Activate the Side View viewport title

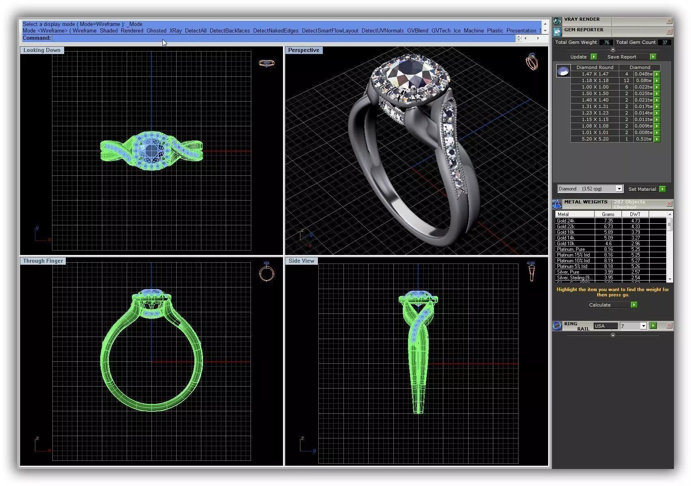[x=301, y=261]
